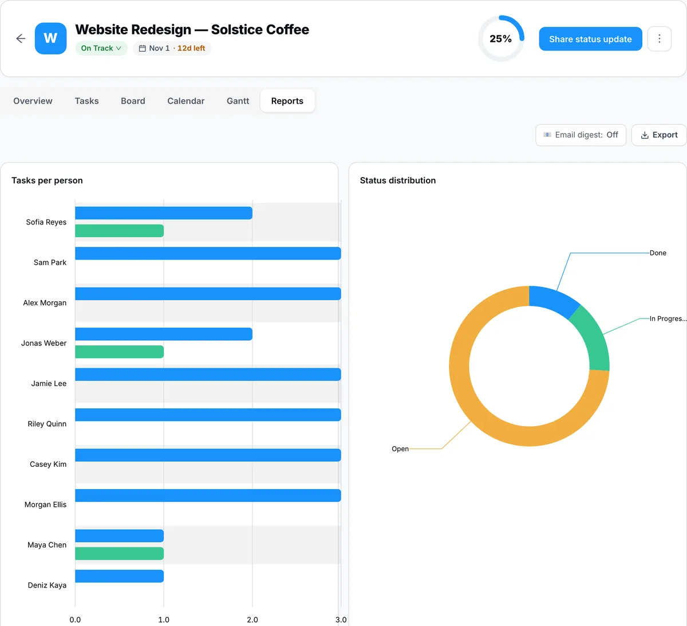Click Share status update button
The image size is (687, 626).
tap(590, 39)
